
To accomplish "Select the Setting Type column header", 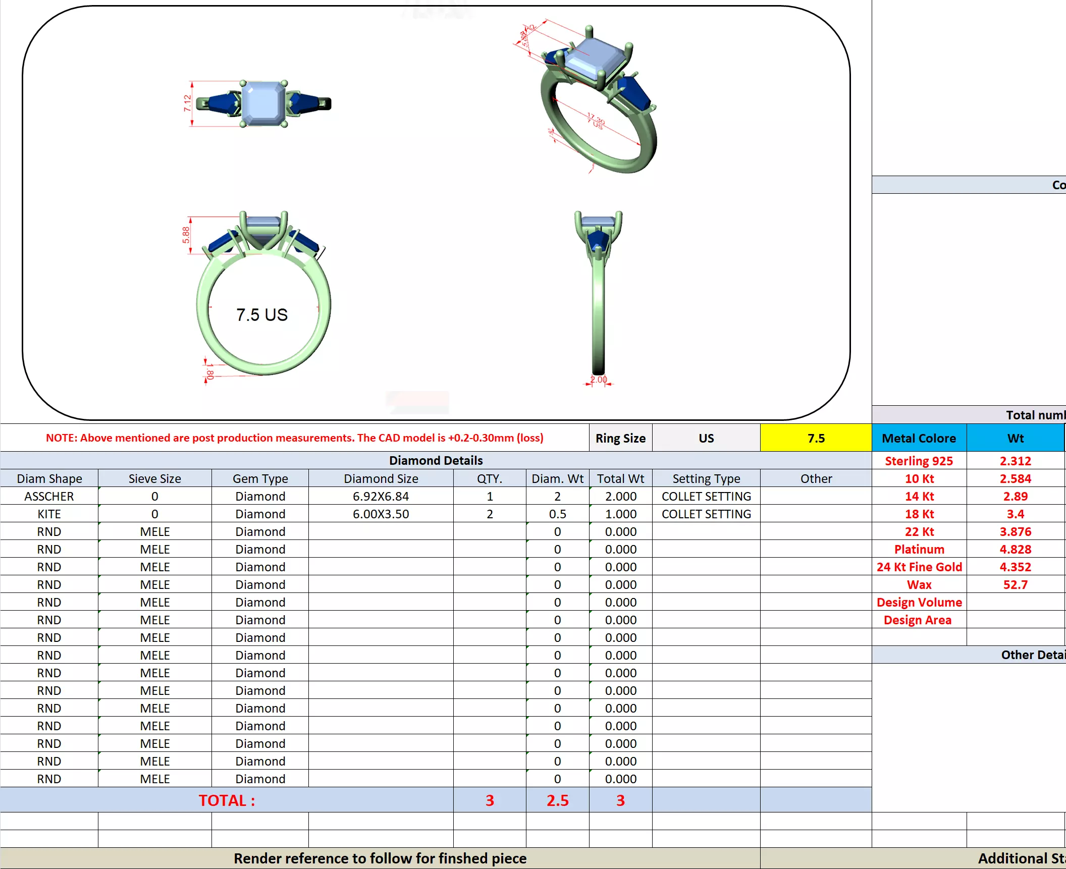I will pos(706,478).
